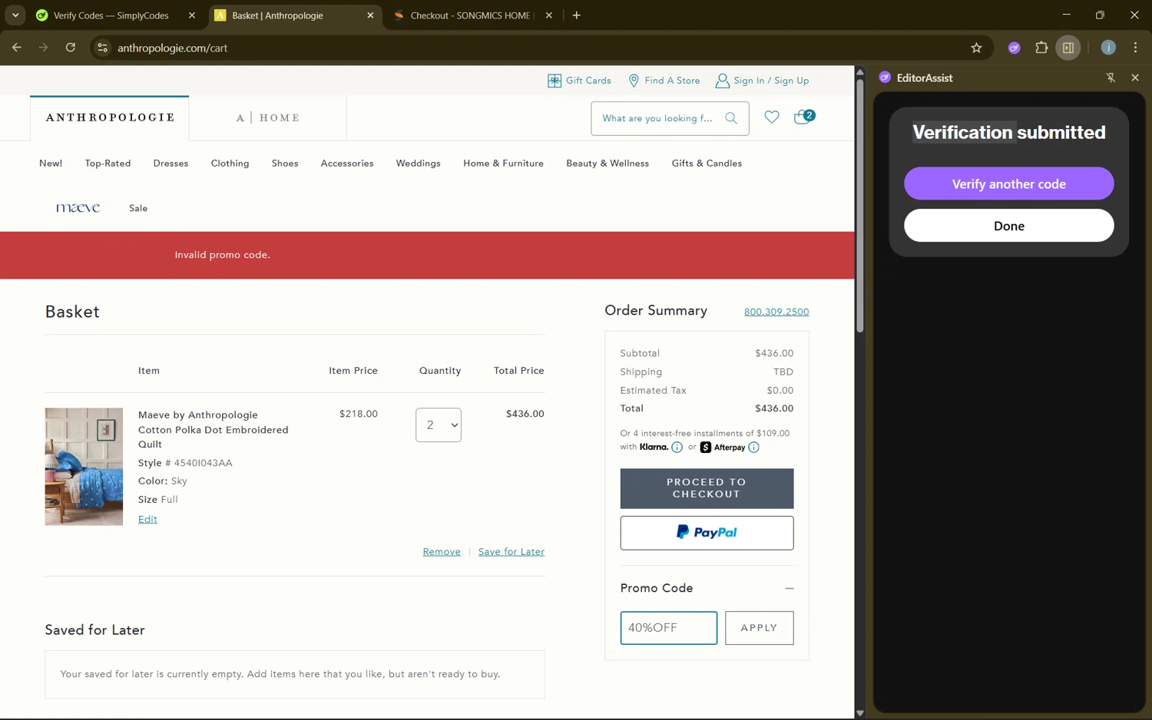
Task: Click the Gift Cards link
Action: pos(579,81)
